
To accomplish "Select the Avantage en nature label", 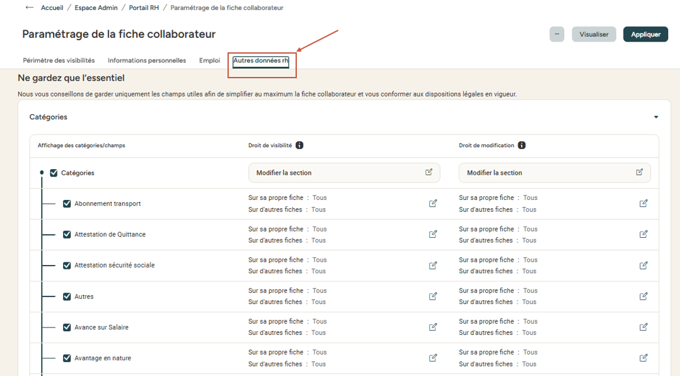I will coord(103,358).
